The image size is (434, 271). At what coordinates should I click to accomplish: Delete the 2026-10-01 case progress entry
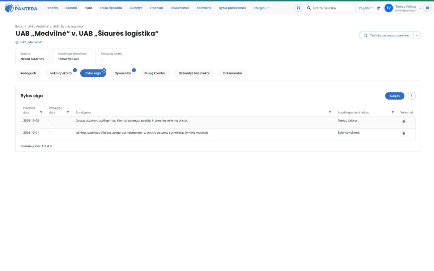pos(404,133)
